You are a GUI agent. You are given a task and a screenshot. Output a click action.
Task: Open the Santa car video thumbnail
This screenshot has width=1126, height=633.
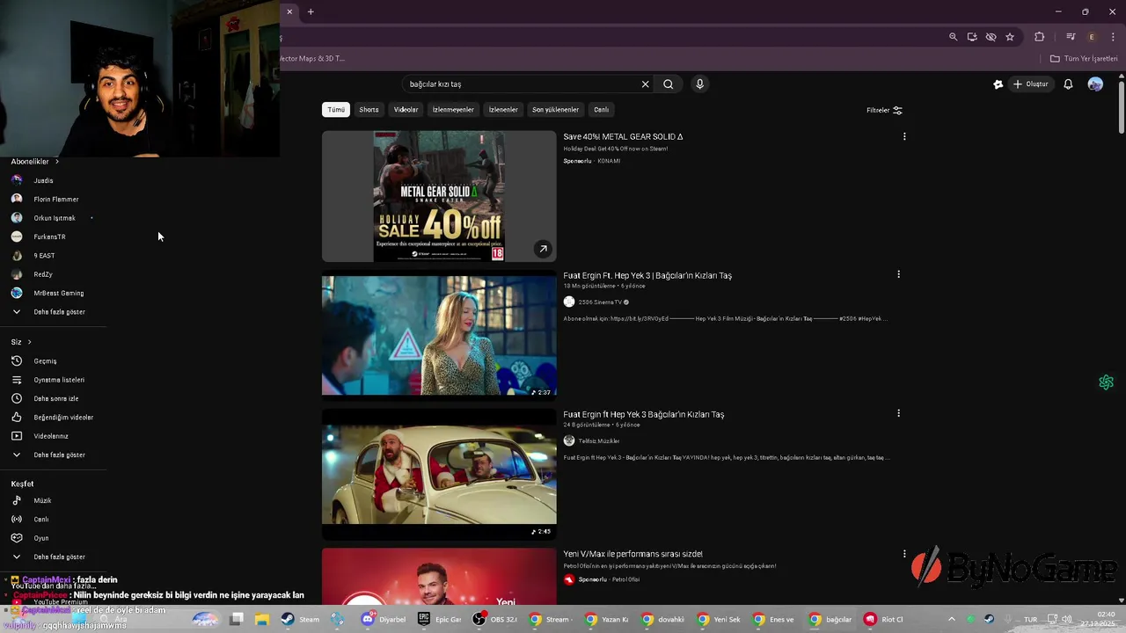tap(439, 475)
